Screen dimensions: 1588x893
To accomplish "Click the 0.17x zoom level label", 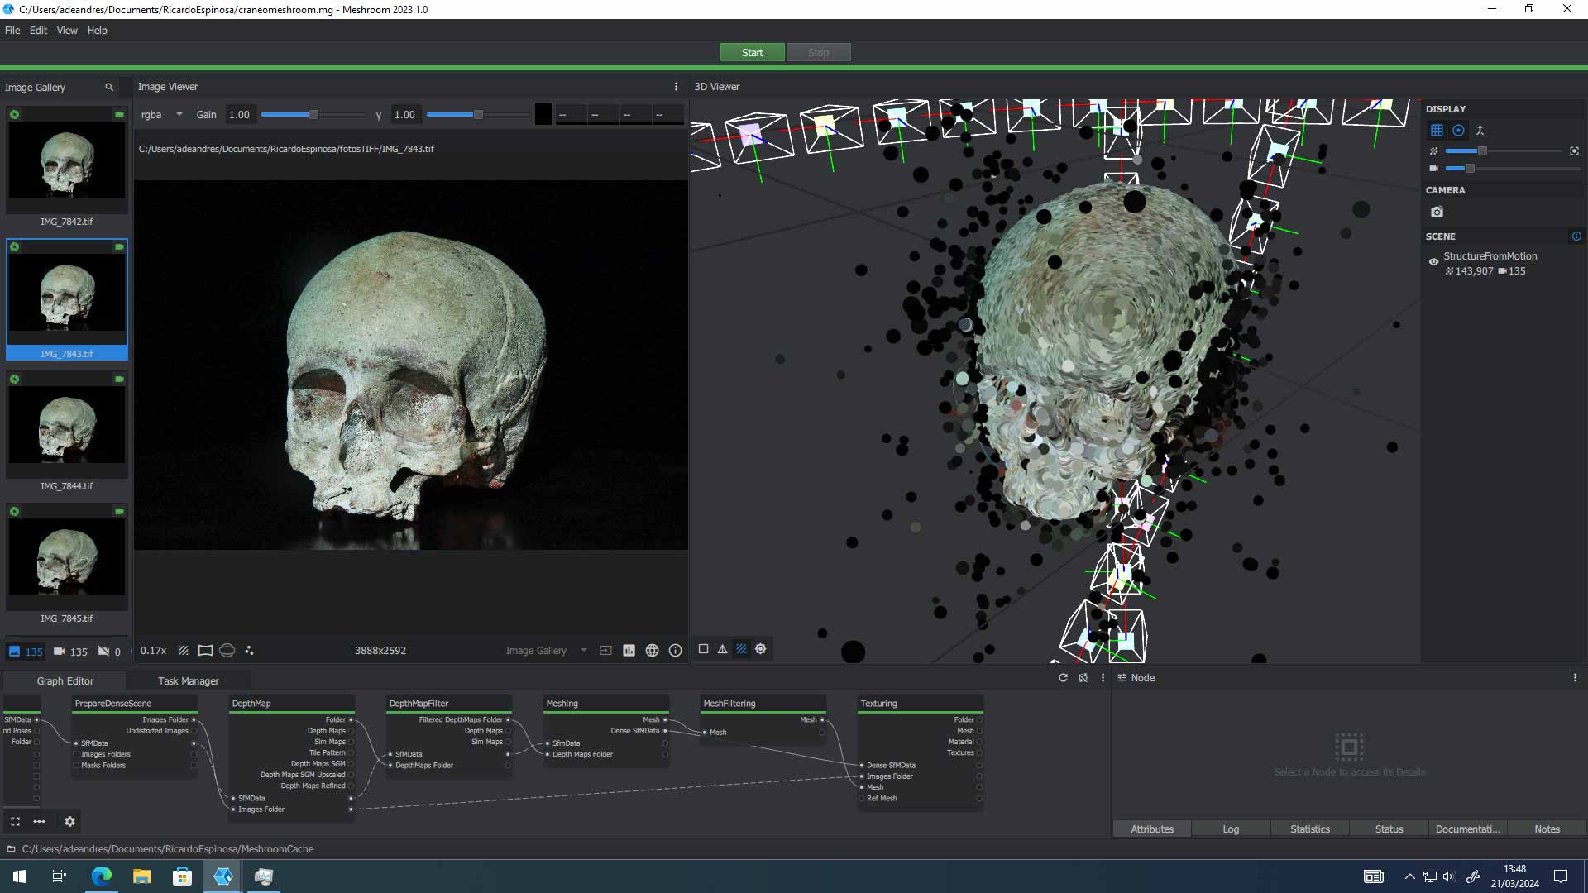I will [x=153, y=651].
